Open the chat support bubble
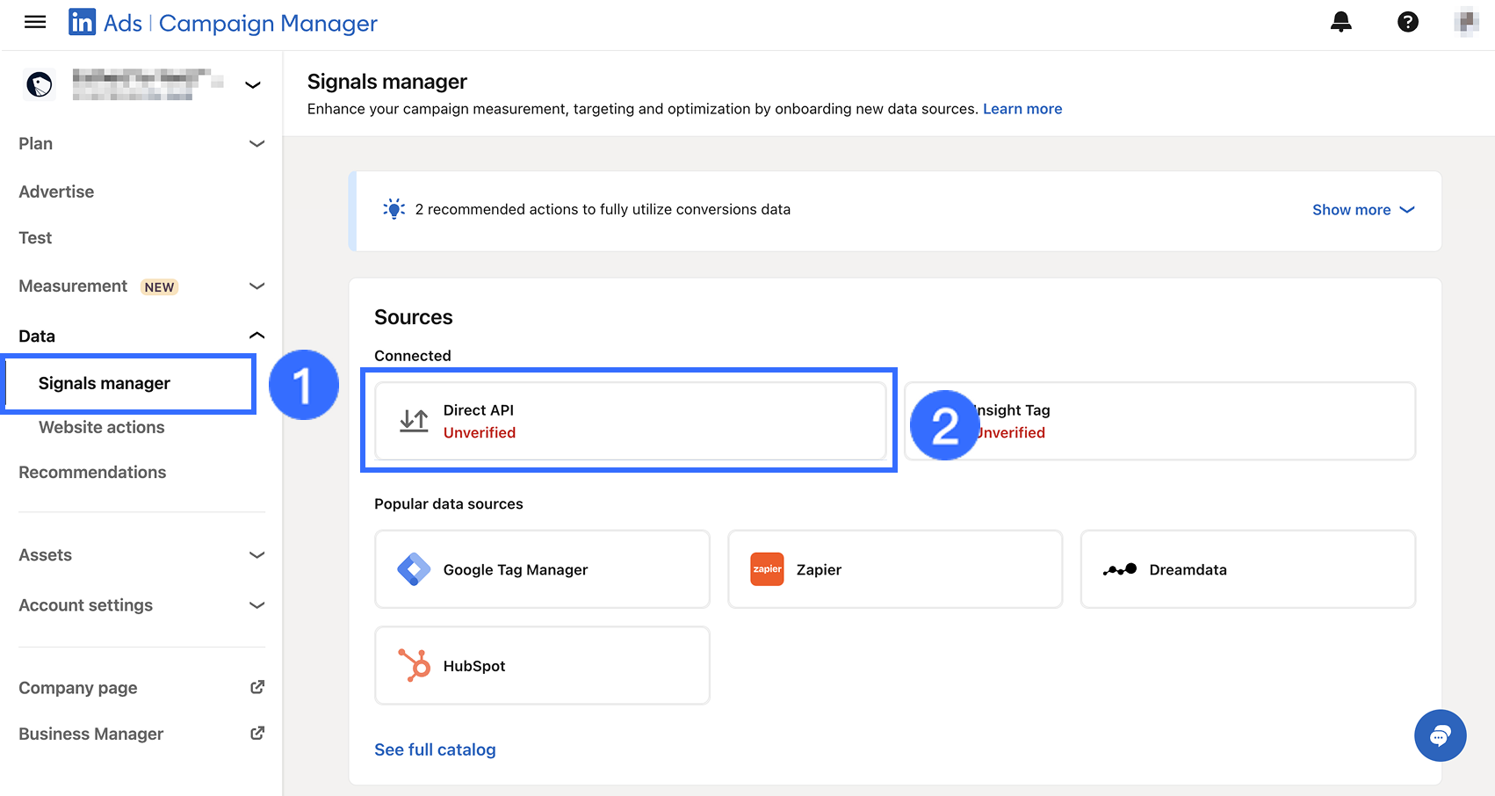Image resolution: width=1495 pixels, height=796 pixels. tap(1440, 735)
